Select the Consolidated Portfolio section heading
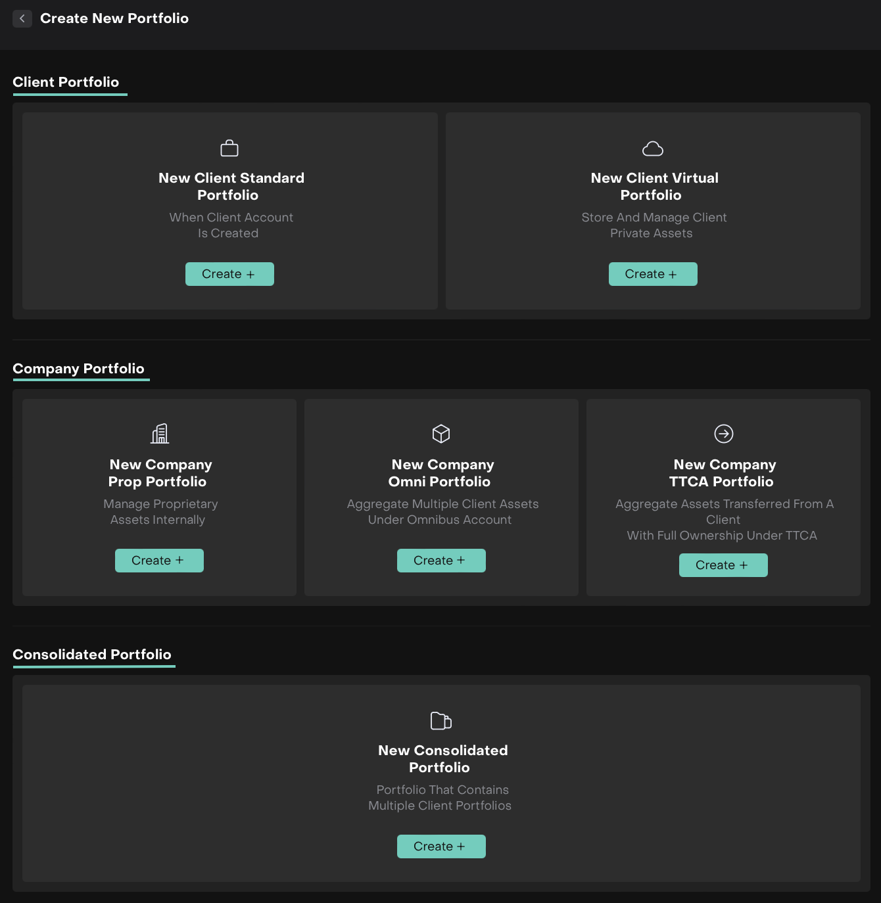Viewport: 881px width, 903px height. [92, 655]
